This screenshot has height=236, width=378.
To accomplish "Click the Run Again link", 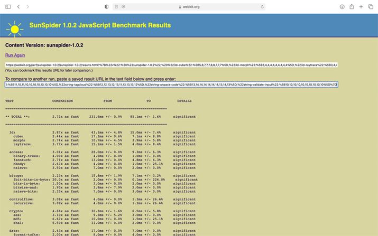I will pyautogui.click(x=15, y=55).
